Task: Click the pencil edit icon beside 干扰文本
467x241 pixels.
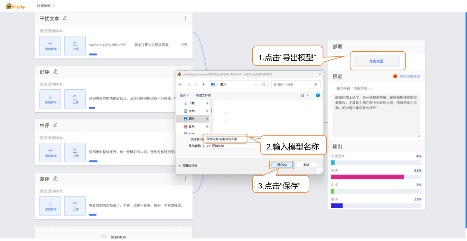Action: (x=65, y=18)
